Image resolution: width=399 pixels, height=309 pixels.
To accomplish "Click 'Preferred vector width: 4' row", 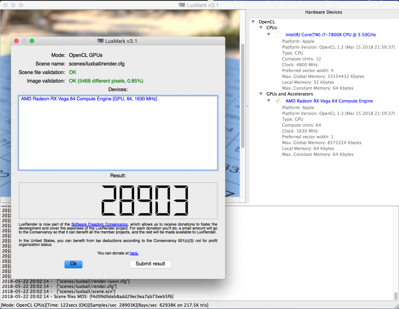I will pyautogui.click(x=308, y=71).
